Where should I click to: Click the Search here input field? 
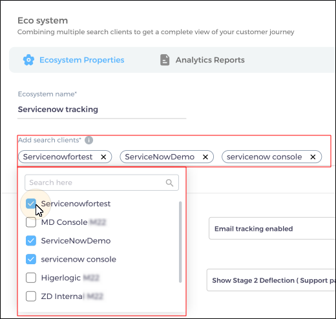tap(101, 182)
